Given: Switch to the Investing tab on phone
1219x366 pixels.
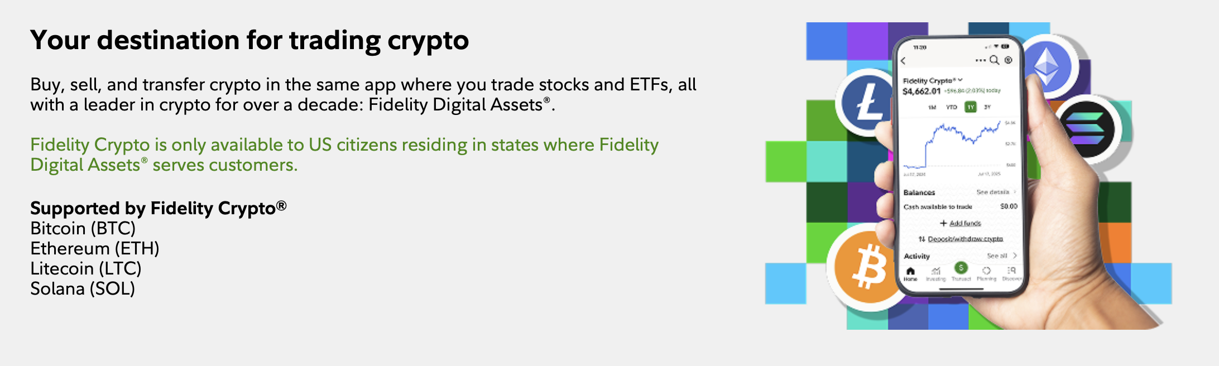Looking at the screenshot, I should (x=935, y=273).
